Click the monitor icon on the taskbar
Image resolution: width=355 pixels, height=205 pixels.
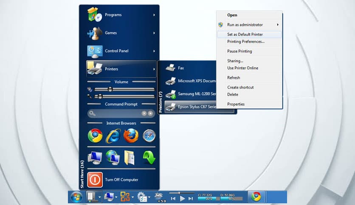pos(109,197)
